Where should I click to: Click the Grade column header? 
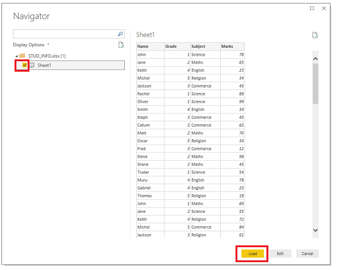(177, 46)
